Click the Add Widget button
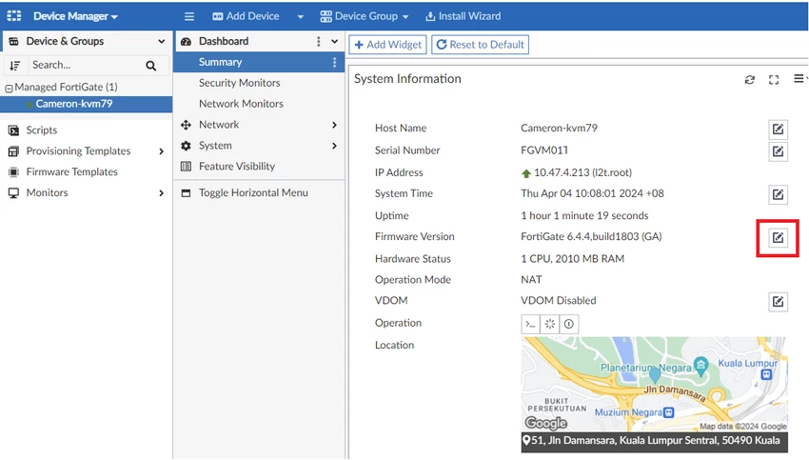The image size is (809, 460). tap(387, 45)
